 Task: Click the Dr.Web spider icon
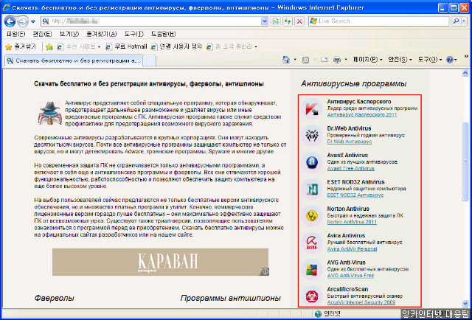(311, 135)
